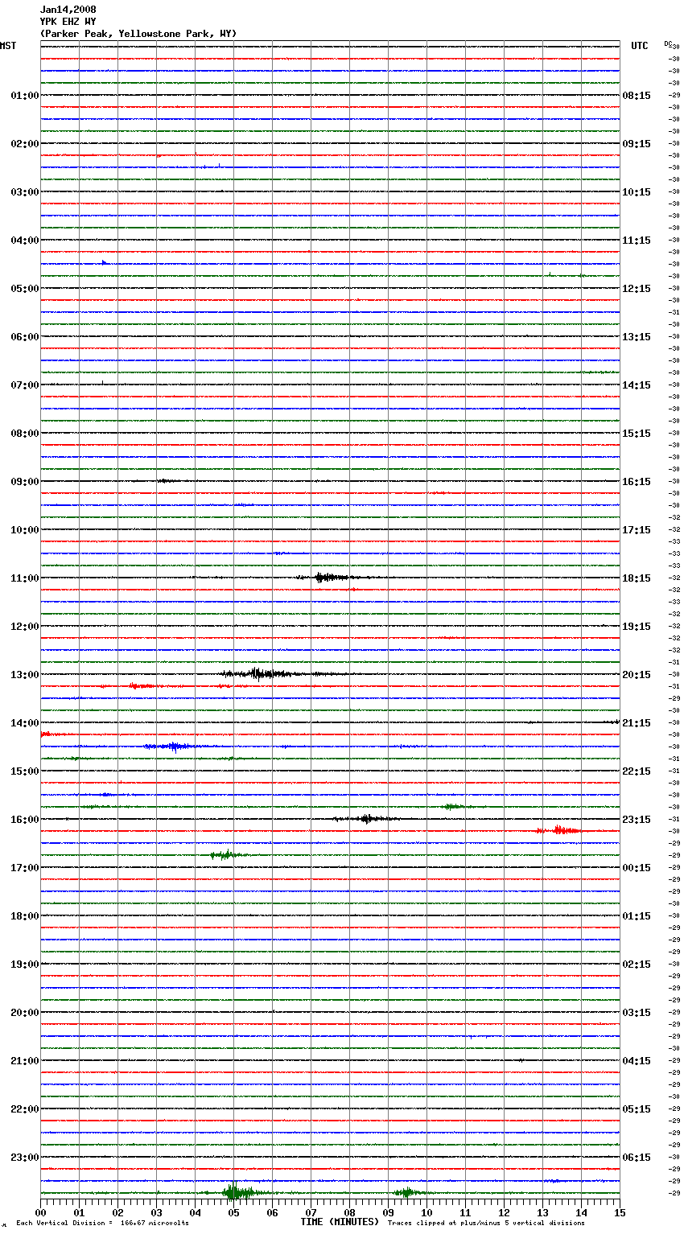Click the 18:15 UTC time label
The width and height of the screenshot is (684, 1234).
click(637, 578)
